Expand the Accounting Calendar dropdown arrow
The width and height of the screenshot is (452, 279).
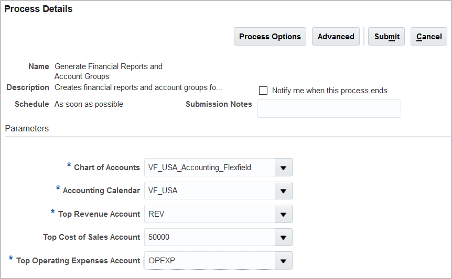coord(284,191)
